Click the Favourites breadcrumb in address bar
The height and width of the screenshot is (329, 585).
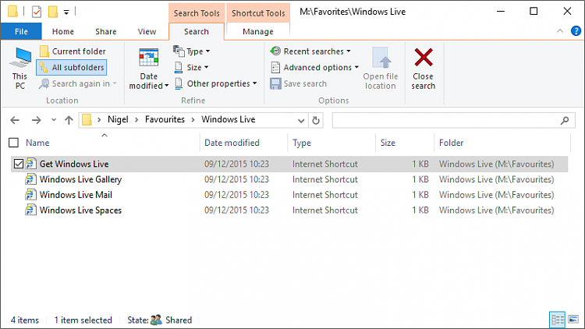tap(164, 120)
